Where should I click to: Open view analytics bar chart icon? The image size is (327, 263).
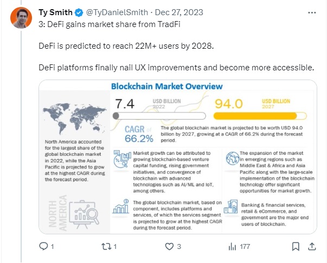pyautogui.click(x=232, y=247)
